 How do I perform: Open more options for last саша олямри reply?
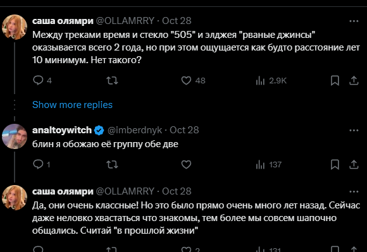click(x=354, y=191)
